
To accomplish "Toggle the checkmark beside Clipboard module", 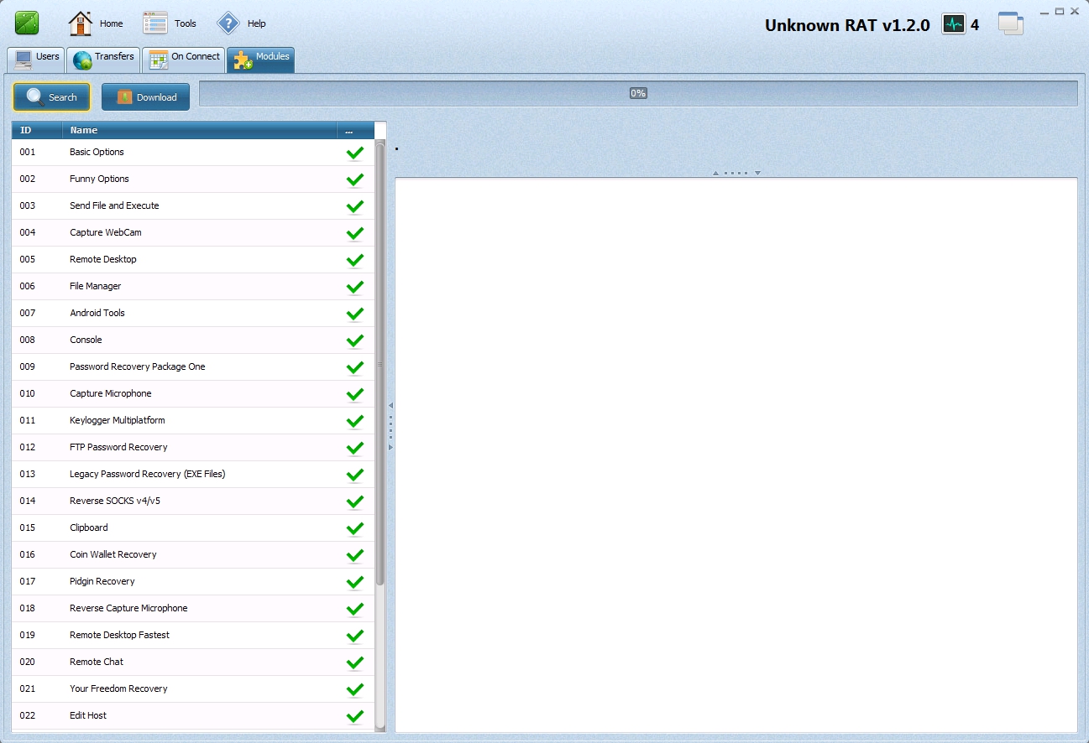I will (x=355, y=528).
